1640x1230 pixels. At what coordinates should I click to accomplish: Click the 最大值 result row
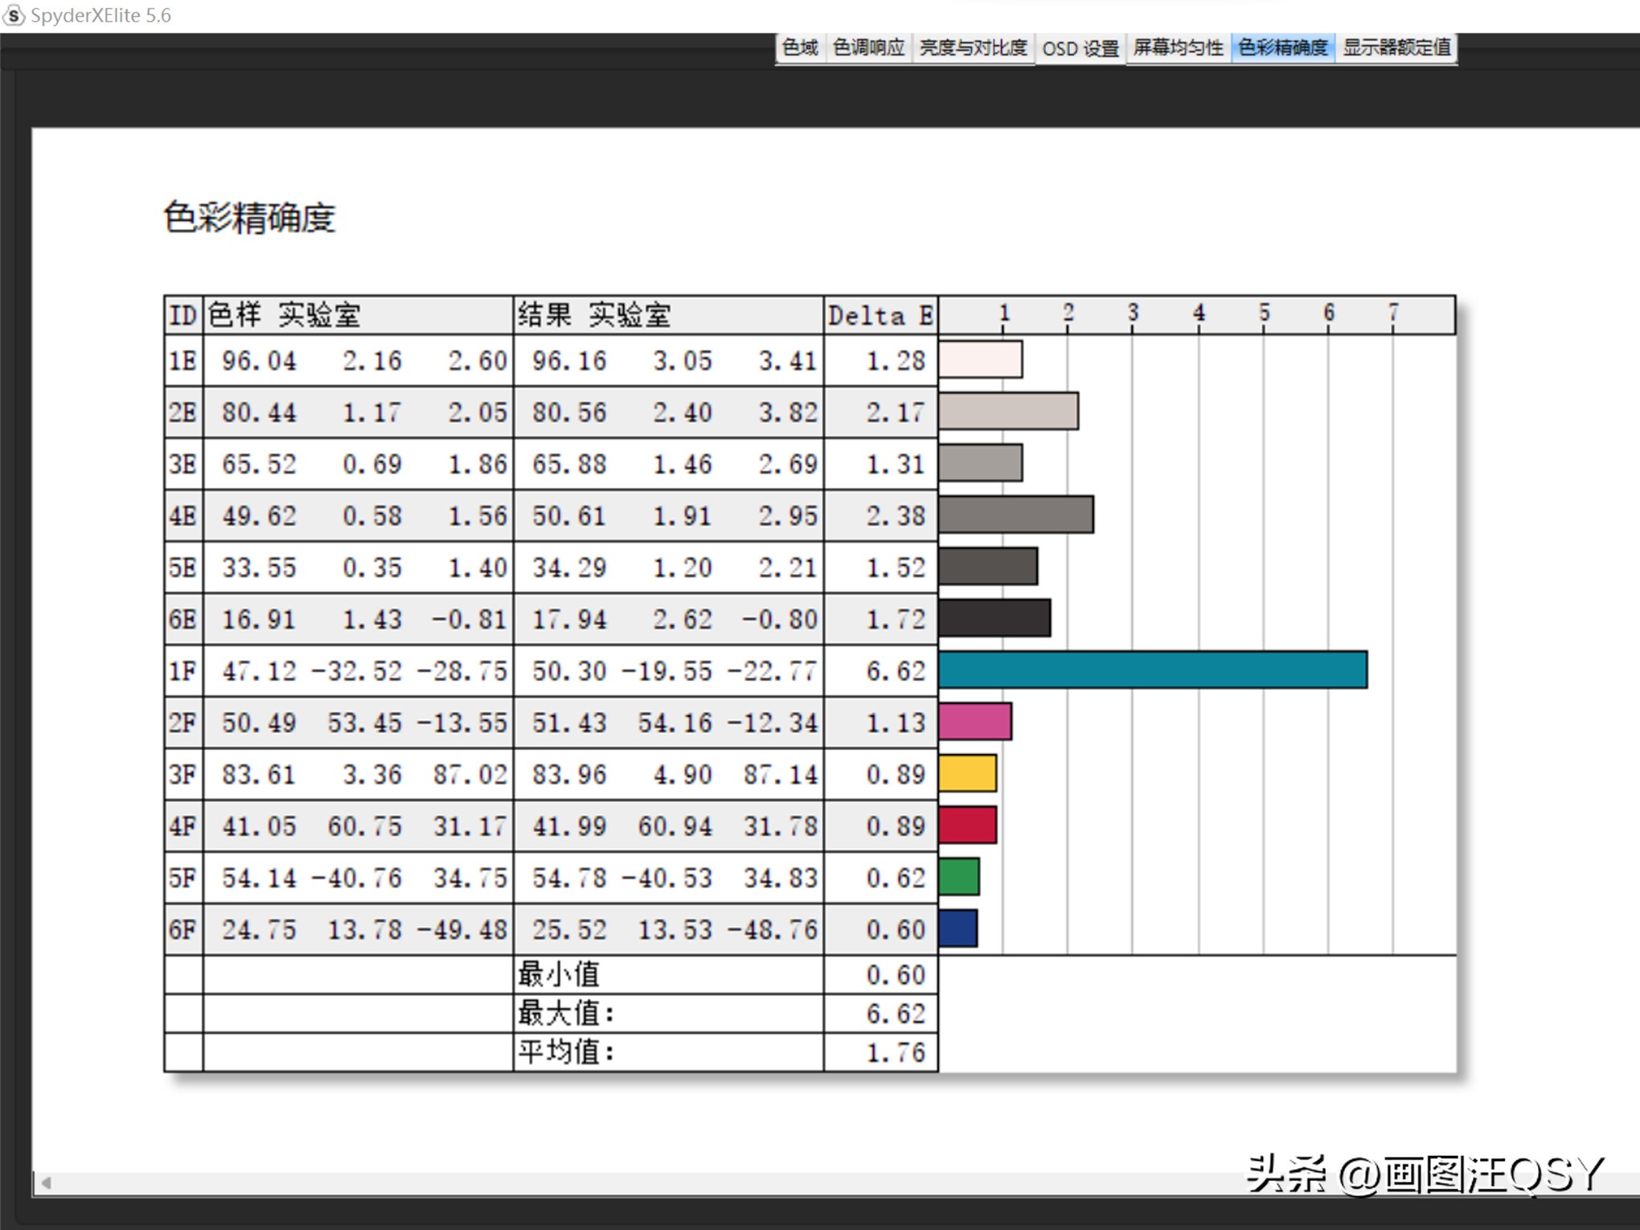pyautogui.click(x=563, y=1013)
